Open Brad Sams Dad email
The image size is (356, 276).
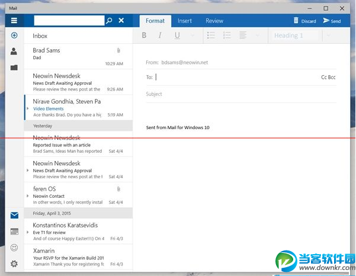click(78, 56)
